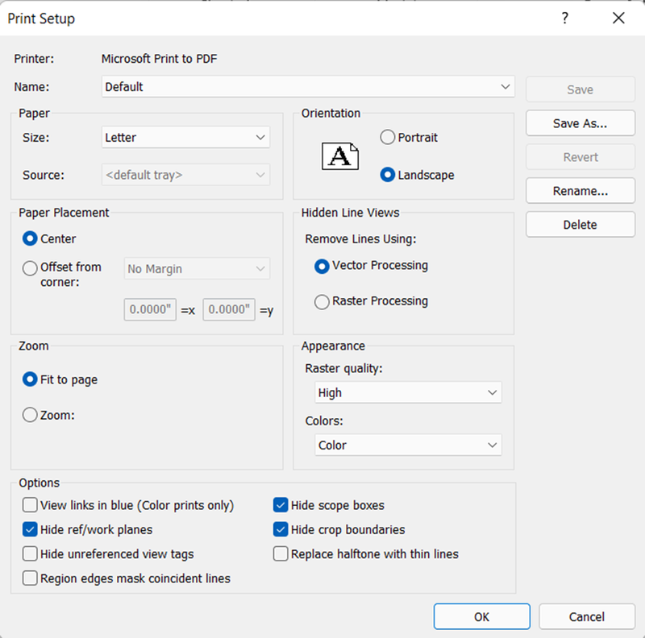Image resolution: width=645 pixels, height=638 pixels.
Task: Open the Name dropdown showing Default
Action: pyautogui.click(x=308, y=87)
